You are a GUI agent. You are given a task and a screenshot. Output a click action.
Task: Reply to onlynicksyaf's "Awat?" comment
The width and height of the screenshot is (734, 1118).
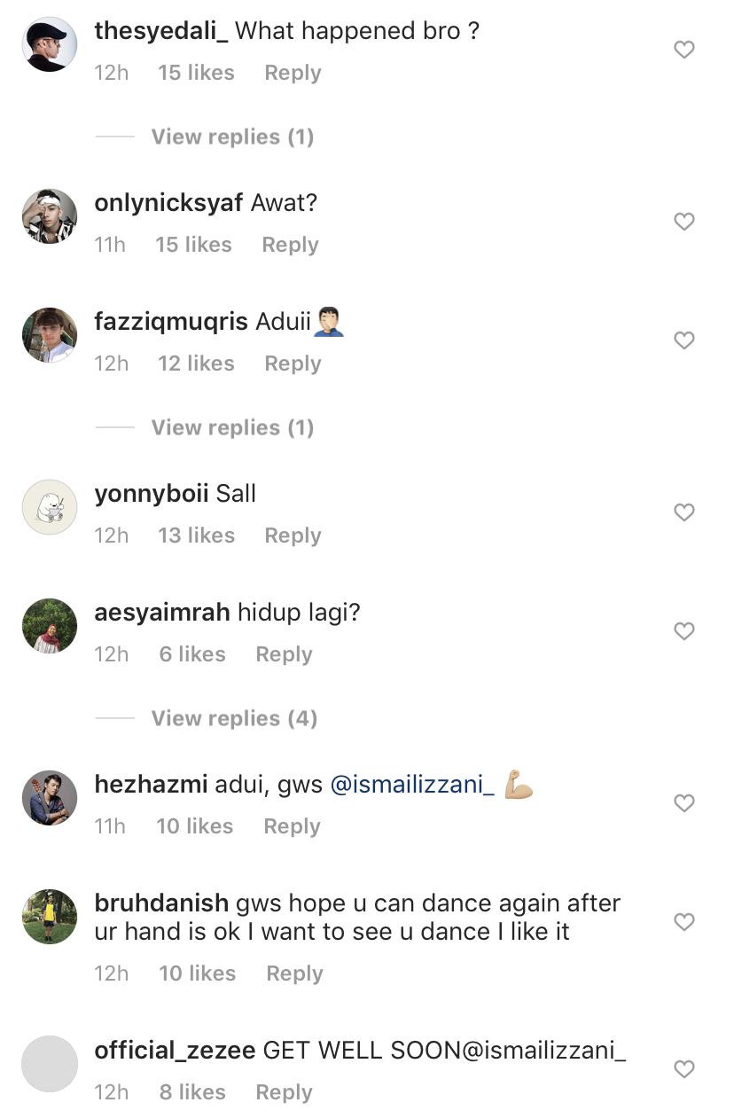[x=290, y=245]
